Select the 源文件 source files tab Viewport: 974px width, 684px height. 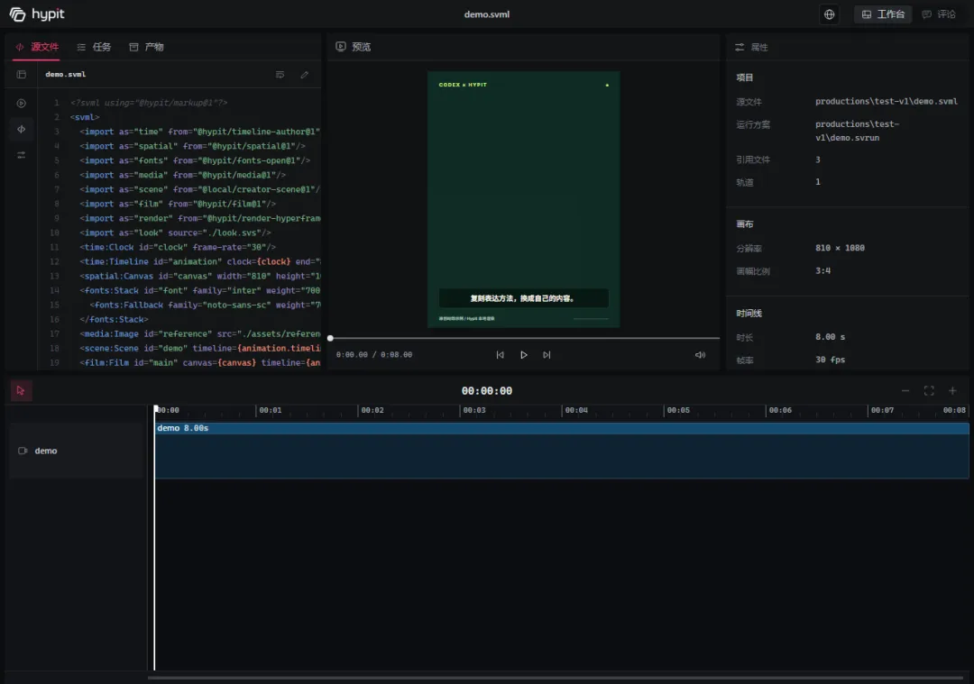point(37,47)
